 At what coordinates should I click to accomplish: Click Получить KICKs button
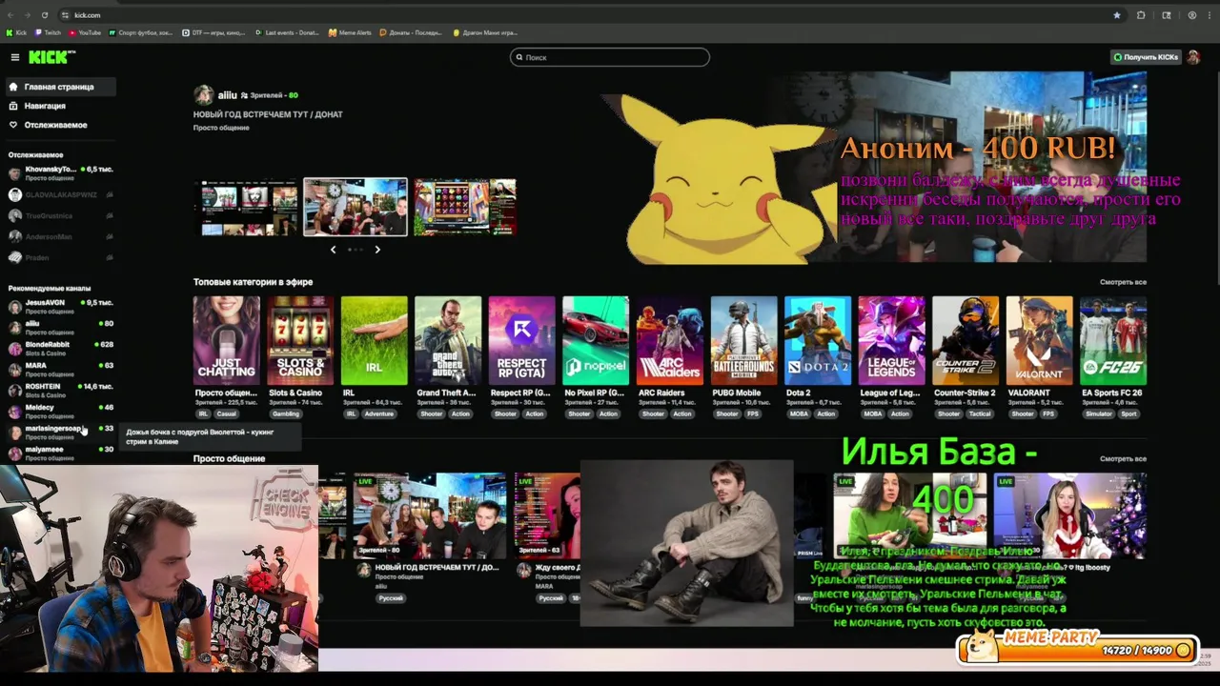(1146, 57)
